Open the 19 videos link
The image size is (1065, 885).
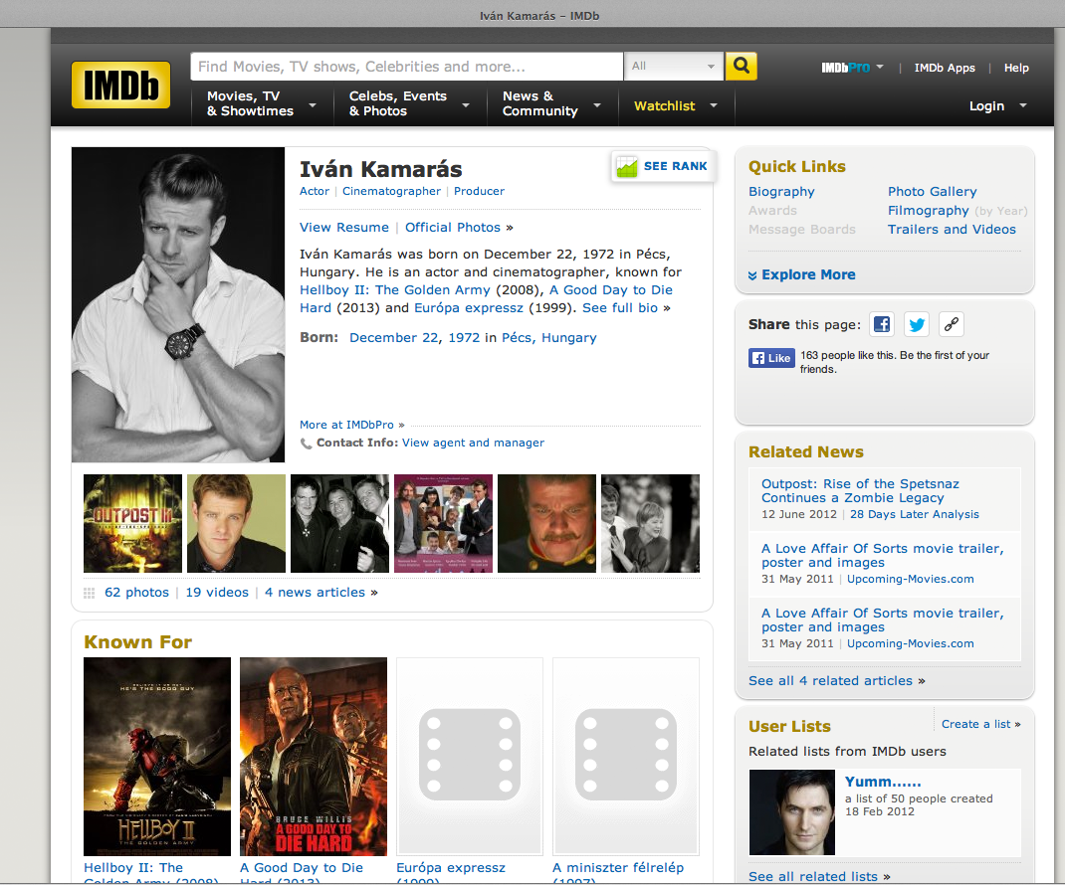tap(217, 593)
